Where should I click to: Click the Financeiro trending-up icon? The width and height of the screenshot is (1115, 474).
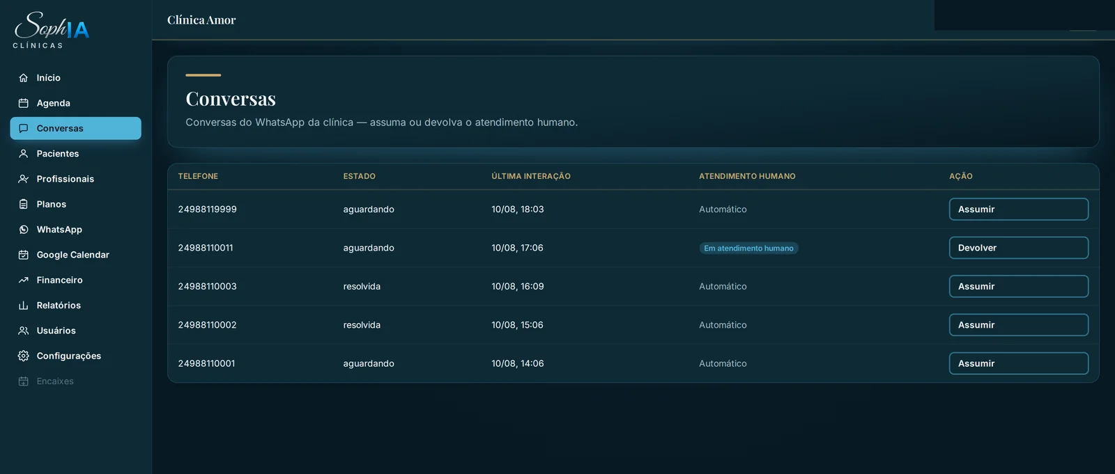[x=23, y=280]
